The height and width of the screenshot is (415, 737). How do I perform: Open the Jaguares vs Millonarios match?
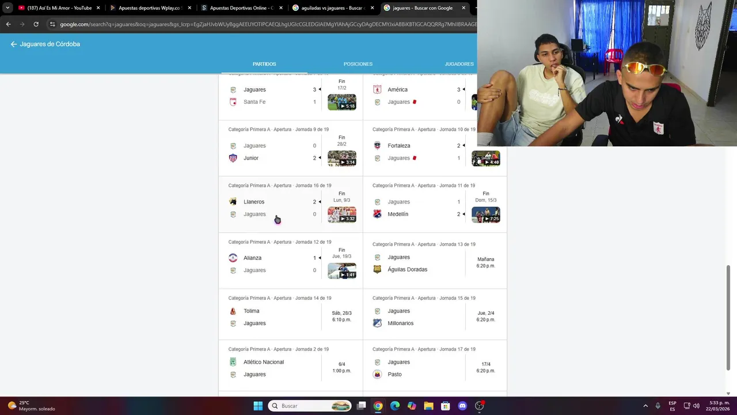coord(435,314)
